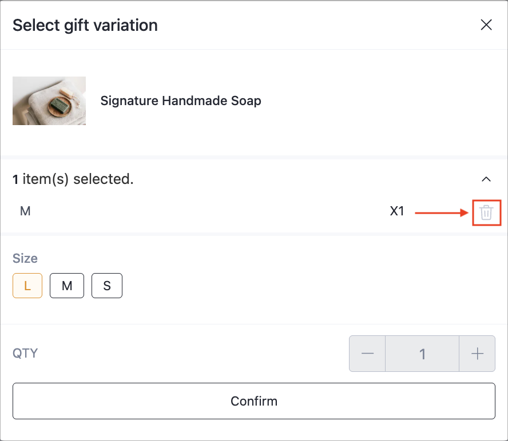Decrease quantity with the minus button
Viewport: 508px width, 441px height.
pos(367,354)
